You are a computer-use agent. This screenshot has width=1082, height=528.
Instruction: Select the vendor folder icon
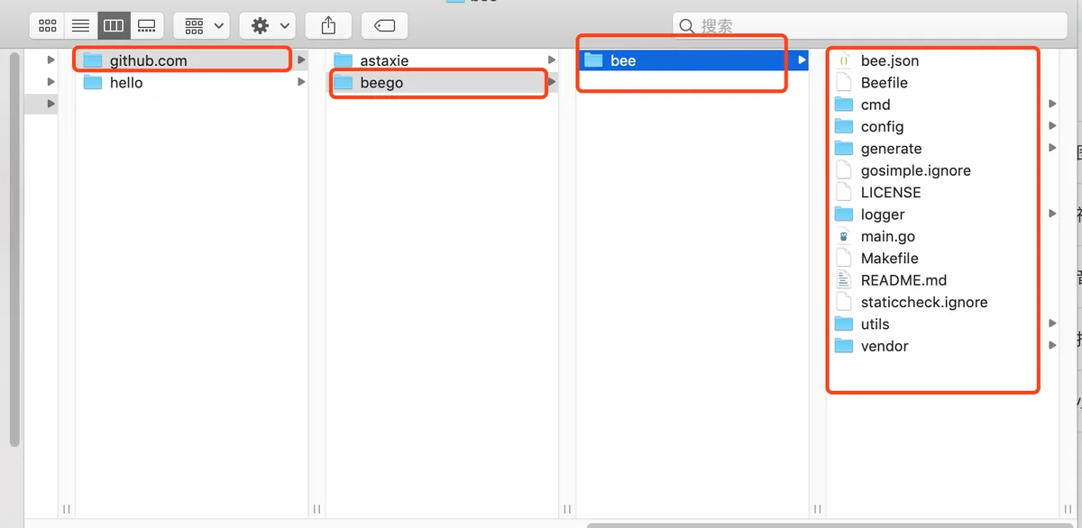[844, 346]
